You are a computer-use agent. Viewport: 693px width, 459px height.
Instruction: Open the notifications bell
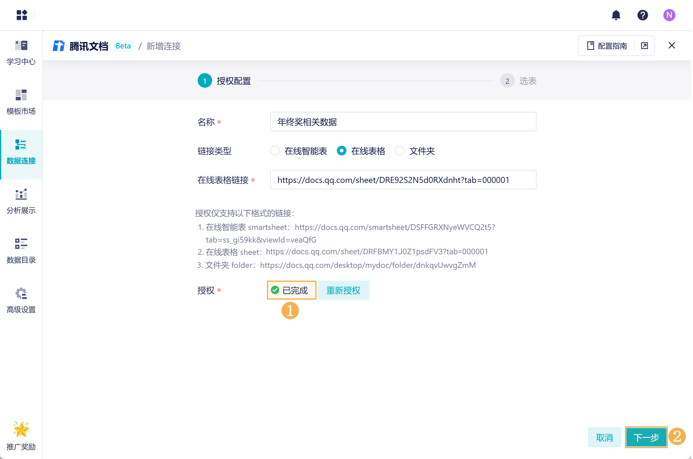click(x=616, y=15)
